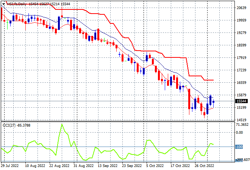Click the 26 Oct 2022 date label

click(x=205, y=166)
